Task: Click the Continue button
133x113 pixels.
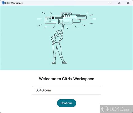Action: (x=66, y=103)
